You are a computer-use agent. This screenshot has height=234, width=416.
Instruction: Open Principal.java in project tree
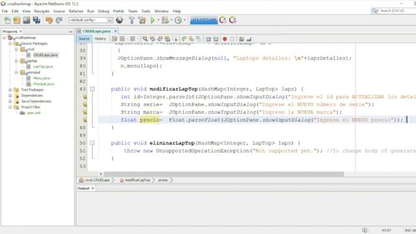tap(44, 84)
